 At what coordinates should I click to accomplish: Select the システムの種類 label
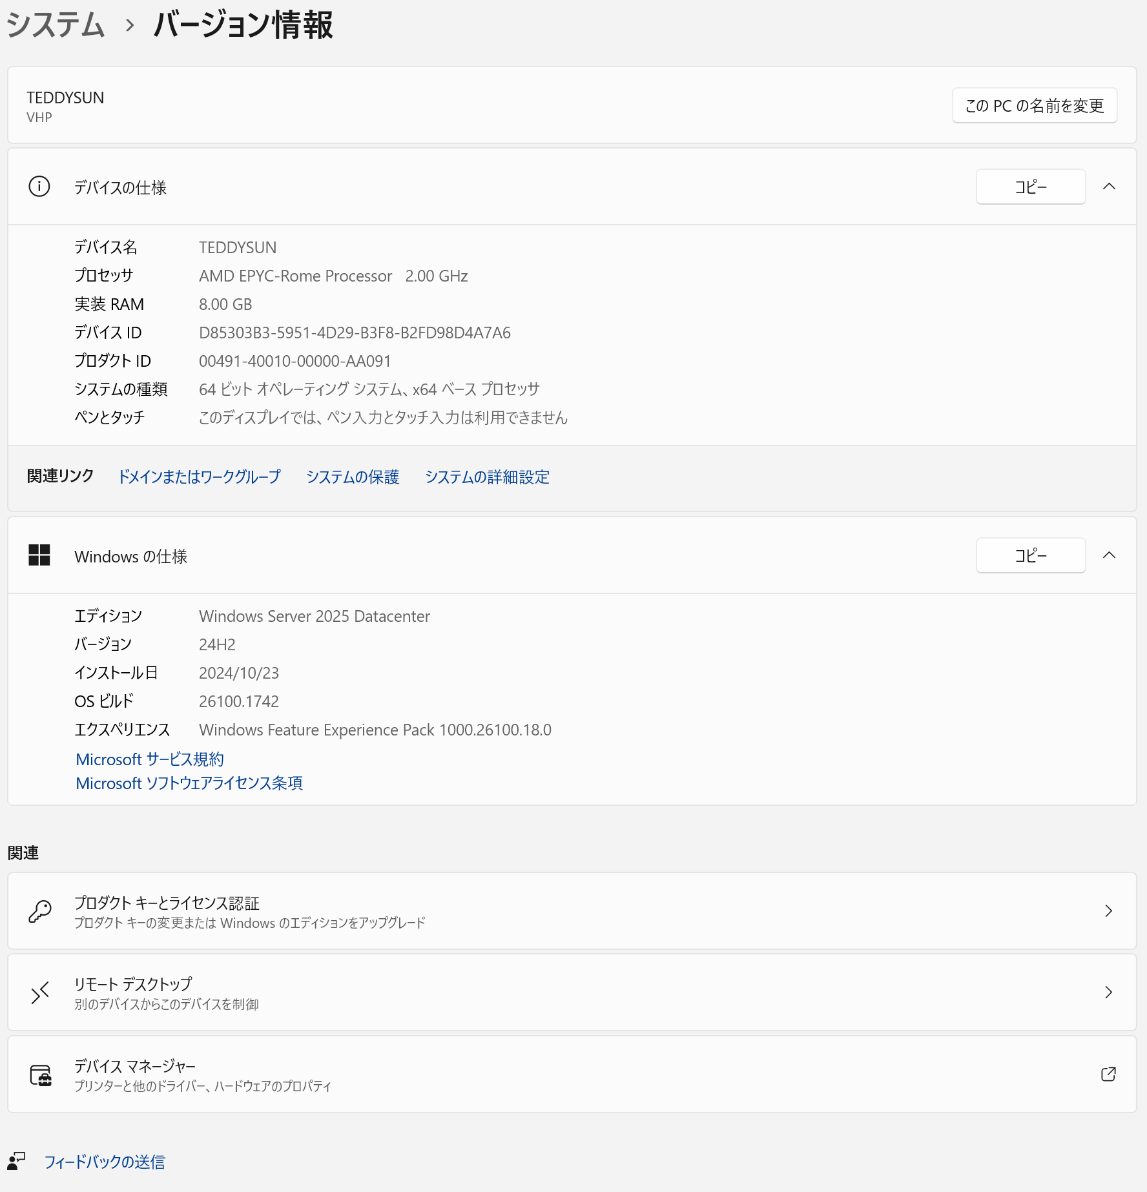tap(121, 389)
